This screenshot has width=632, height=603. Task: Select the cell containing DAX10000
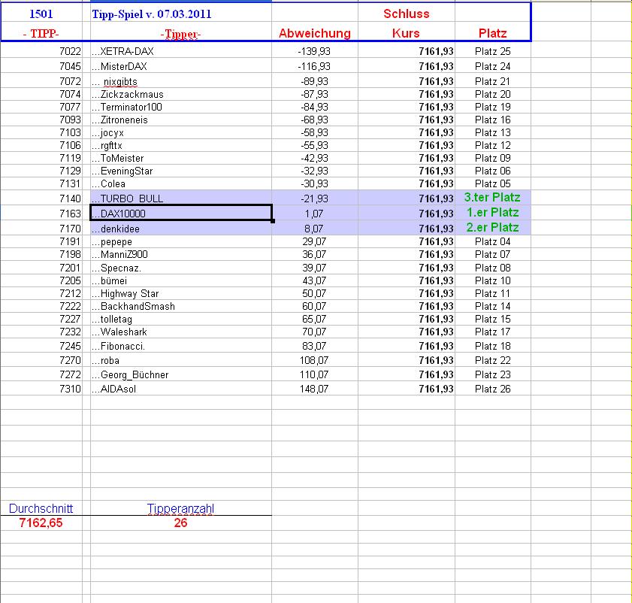point(181,213)
